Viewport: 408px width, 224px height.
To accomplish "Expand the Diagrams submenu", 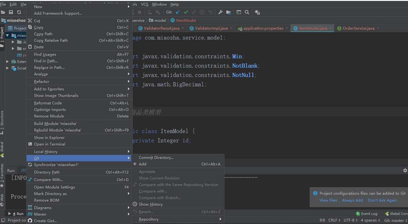I will pos(78,207).
